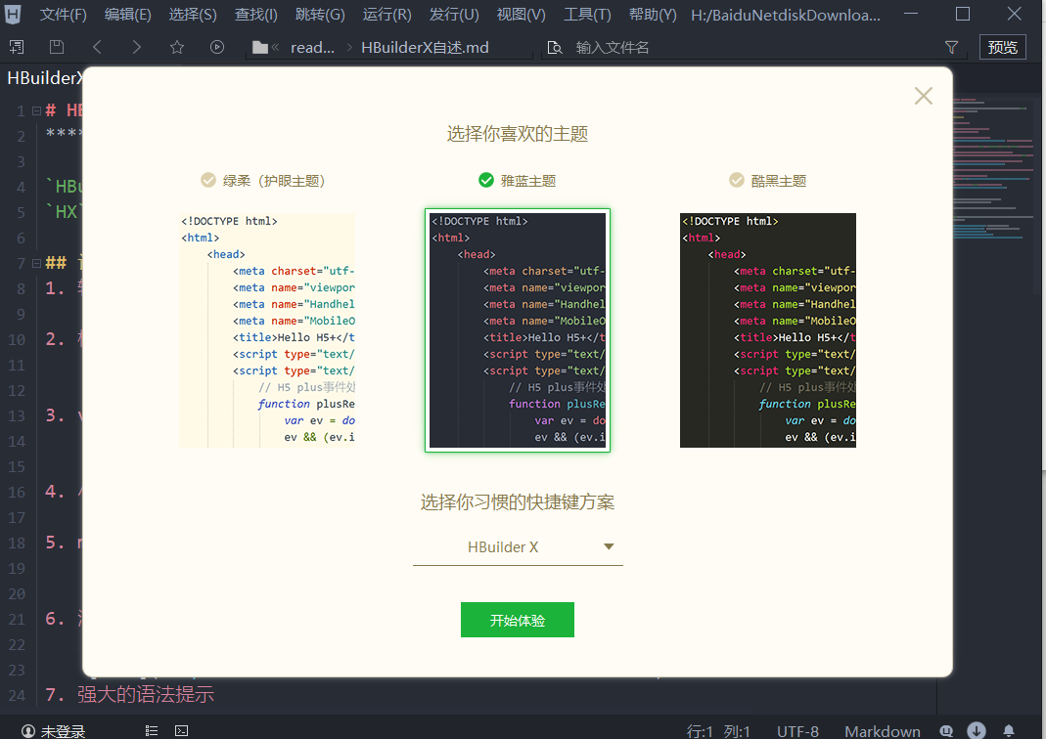Click Markdown language mode in status bar
Viewport: 1046px width, 739px height.
coord(883,731)
